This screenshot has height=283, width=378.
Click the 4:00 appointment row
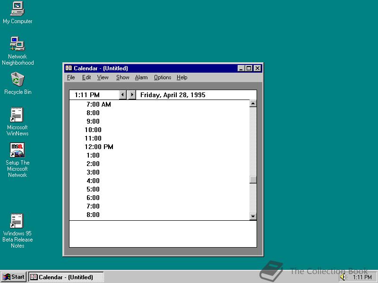point(159,181)
